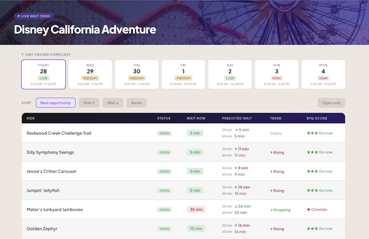Toggle the Open only filter
The image size is (369, 239).
pos(331,103)
